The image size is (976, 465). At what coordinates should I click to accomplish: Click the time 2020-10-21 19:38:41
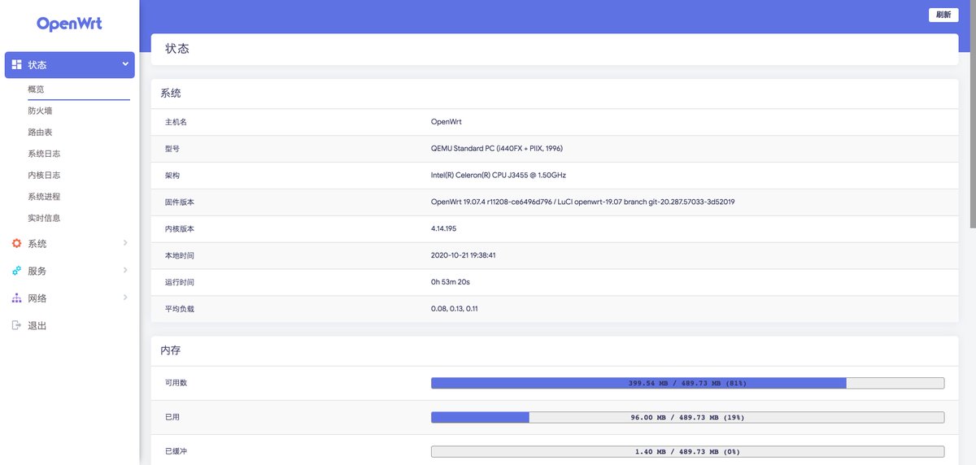(464, 255)
